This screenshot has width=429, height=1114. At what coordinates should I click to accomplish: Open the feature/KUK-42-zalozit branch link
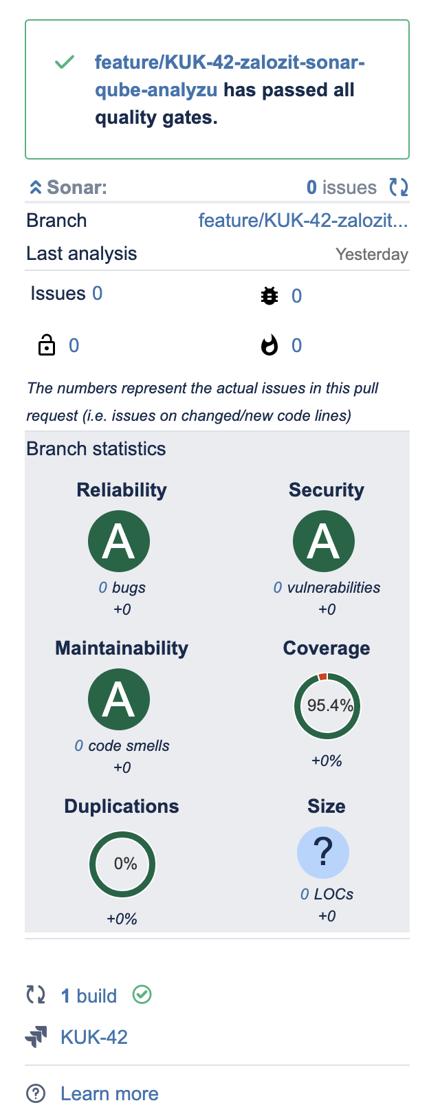click(x=303, y=221)
